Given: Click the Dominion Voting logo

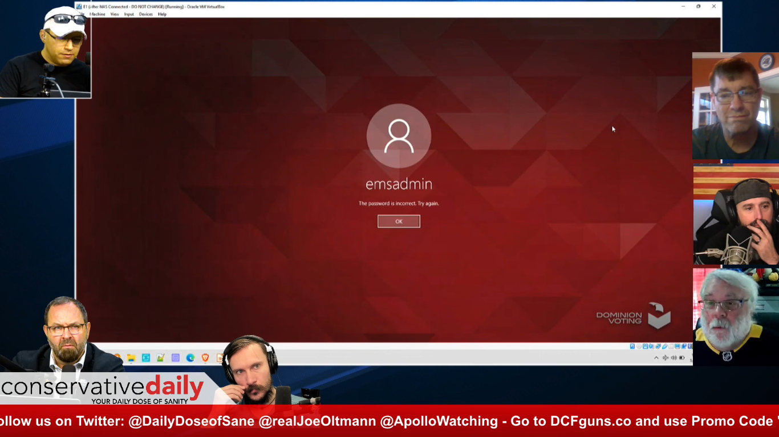Looking at the screenshot, I should [634, 316].
